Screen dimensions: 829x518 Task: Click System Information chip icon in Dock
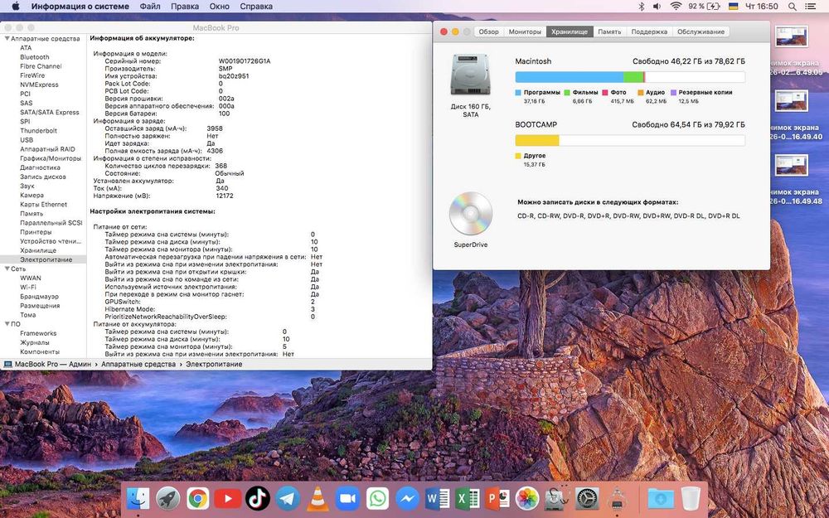point(617,498)
